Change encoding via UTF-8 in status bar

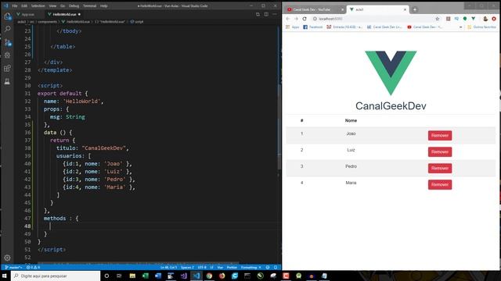tap(202, 267)
